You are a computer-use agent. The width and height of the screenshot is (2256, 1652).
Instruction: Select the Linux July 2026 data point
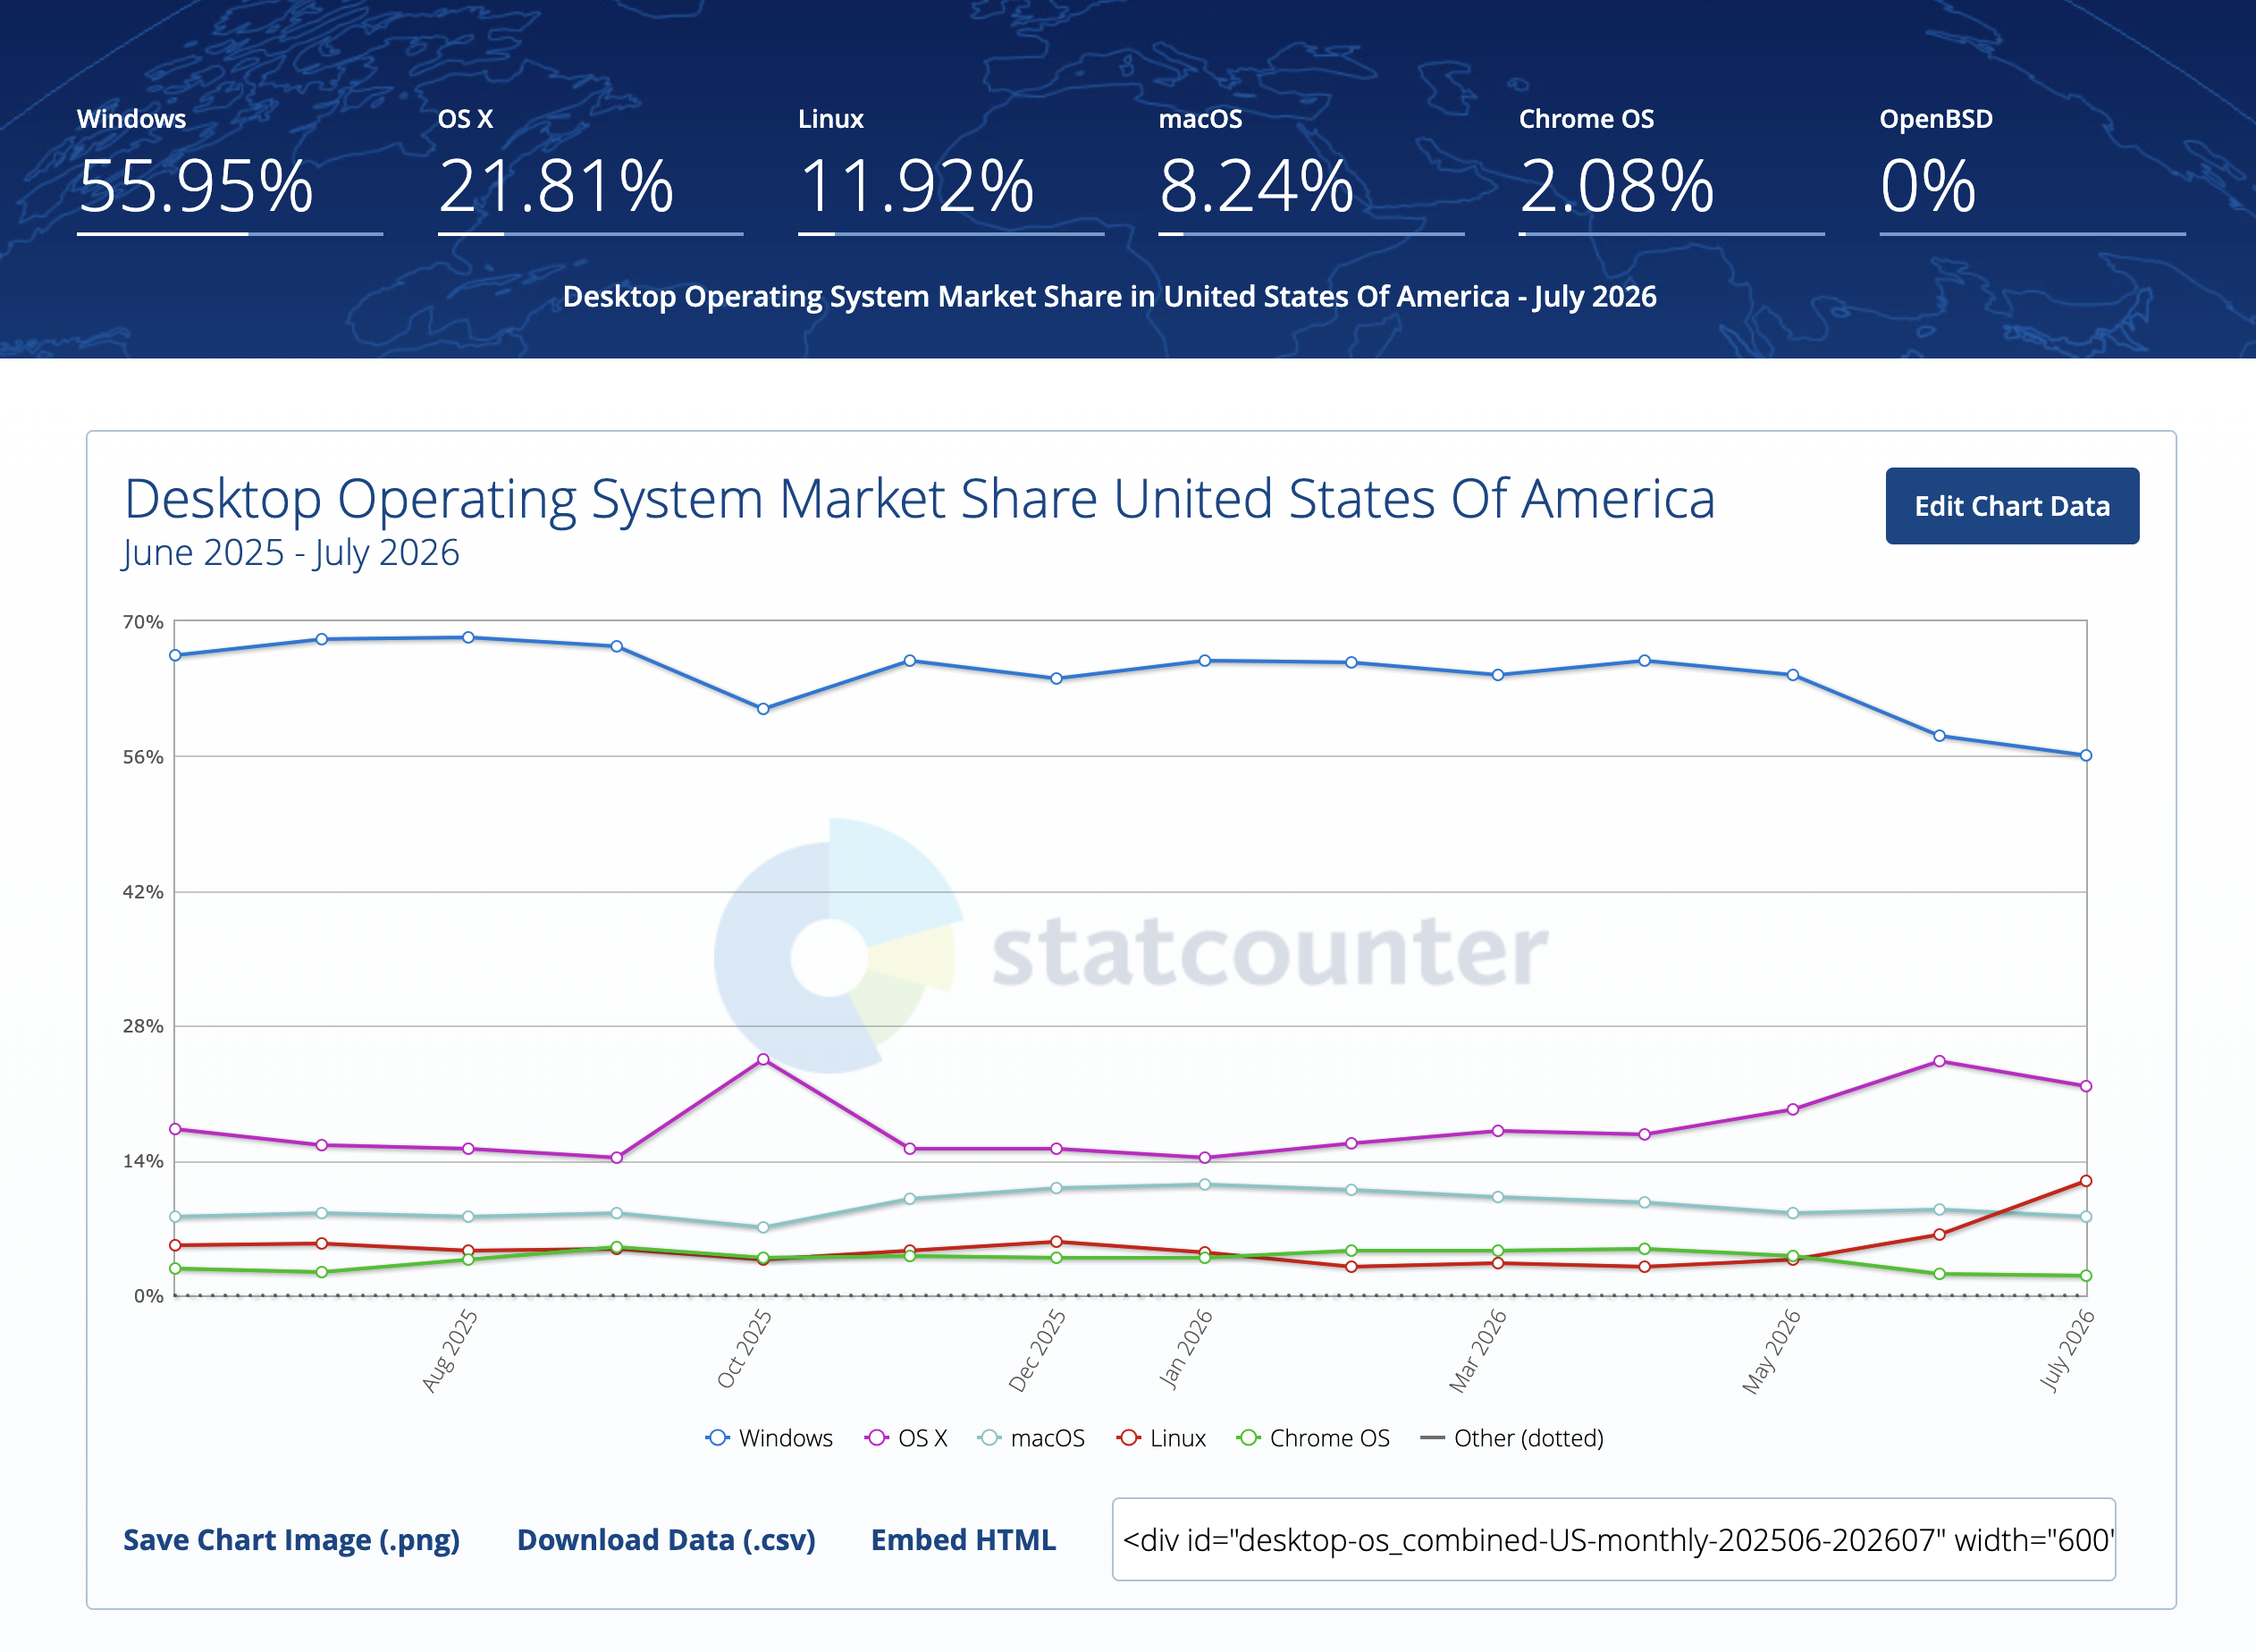pos(2086,1181)
